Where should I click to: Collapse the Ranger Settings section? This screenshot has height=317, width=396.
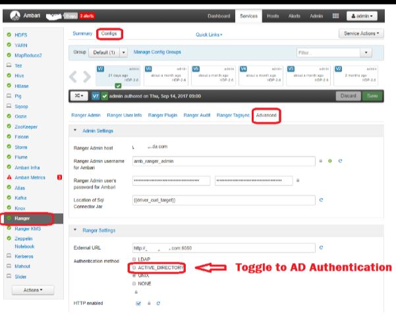pyautogui.click(x=75, y=230)
